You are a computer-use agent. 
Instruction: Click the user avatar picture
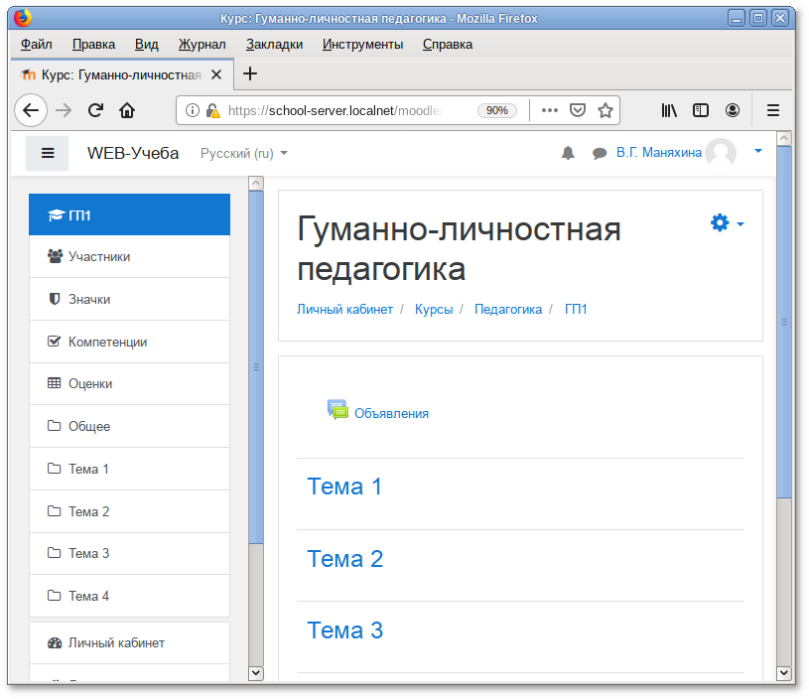pyautogui.click(x=721, y=153)
